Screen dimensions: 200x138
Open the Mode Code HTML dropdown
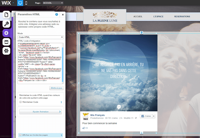coord(40,37)
